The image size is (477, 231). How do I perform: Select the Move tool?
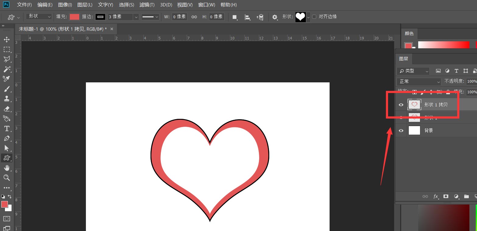[x=7, y=40]
